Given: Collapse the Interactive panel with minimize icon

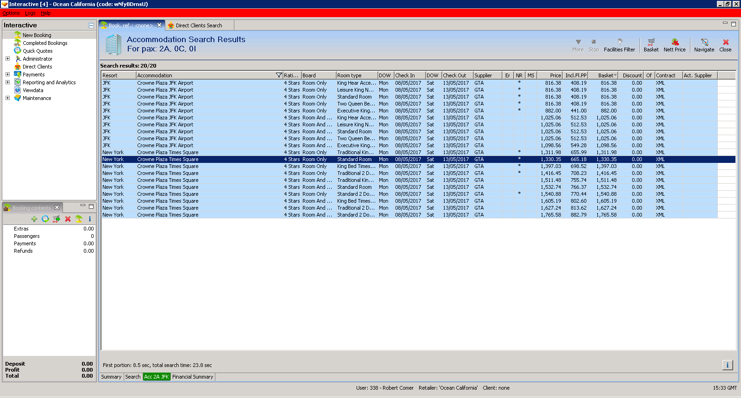Looking at the screenshot, I should pos(91,25).
